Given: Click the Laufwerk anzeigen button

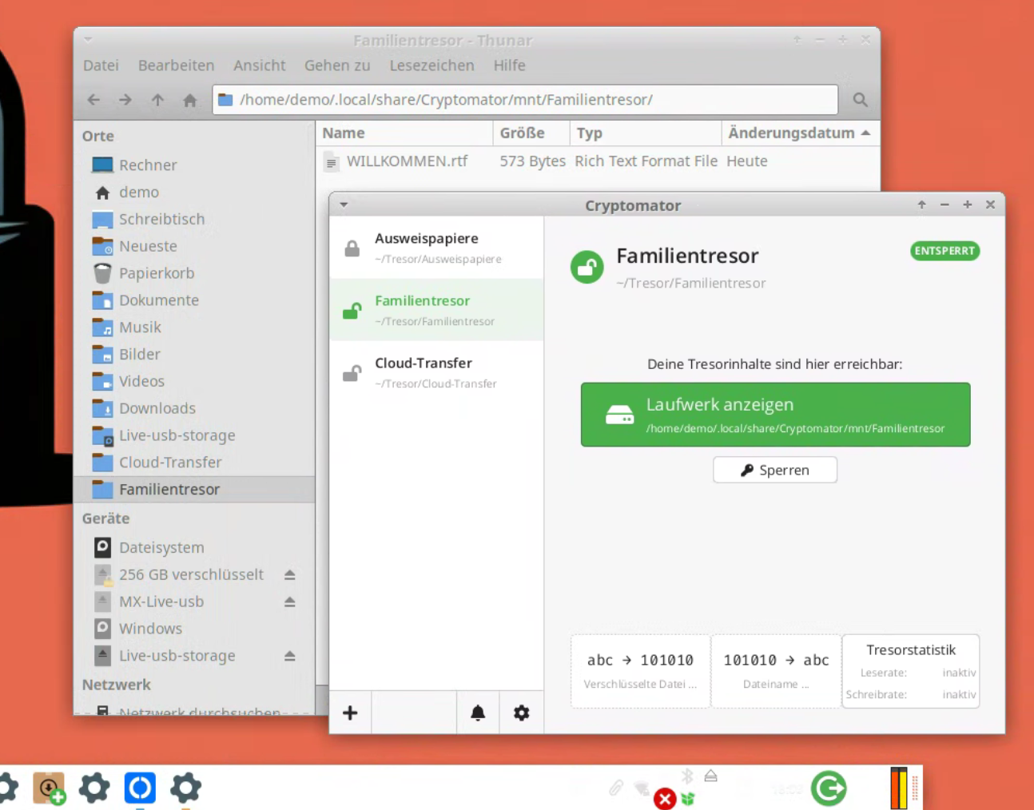Looking at the screenshot, I should point(775,415).
